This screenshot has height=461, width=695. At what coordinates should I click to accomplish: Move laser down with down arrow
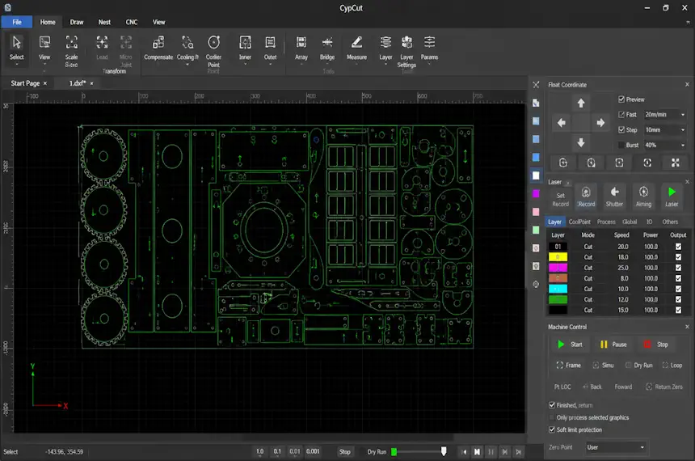pos(580,142)
